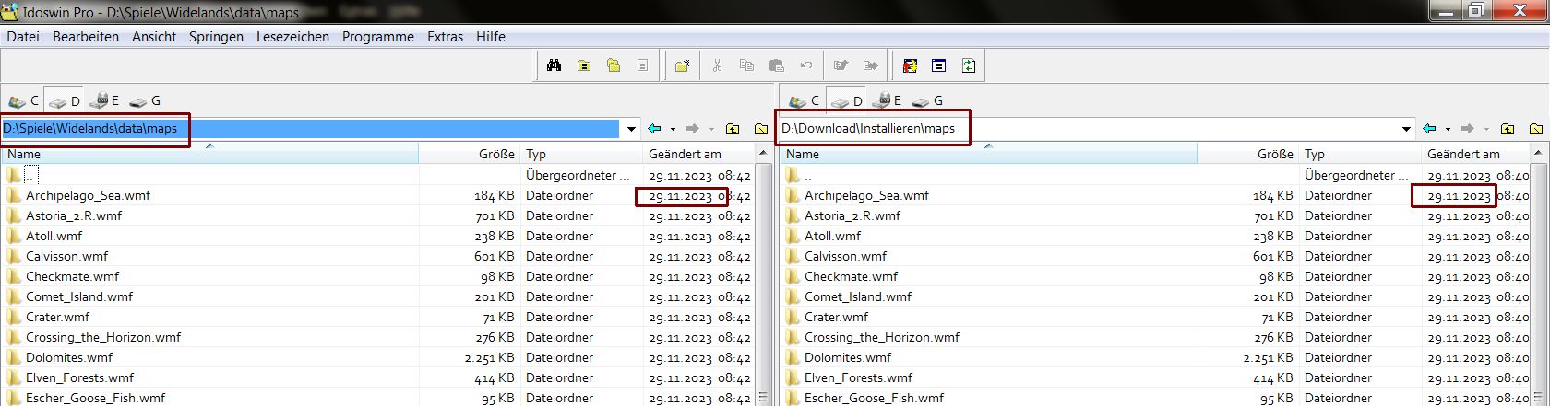Go up one folder in left pane

pyautogui.click(x=733, y=129)
